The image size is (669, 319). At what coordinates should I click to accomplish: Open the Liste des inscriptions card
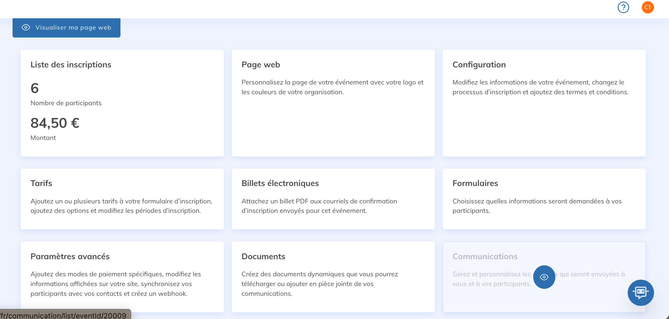(x=71, y=65)
